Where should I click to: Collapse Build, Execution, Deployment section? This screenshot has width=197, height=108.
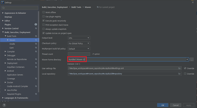pyautogui.click(x=3, y=32)
